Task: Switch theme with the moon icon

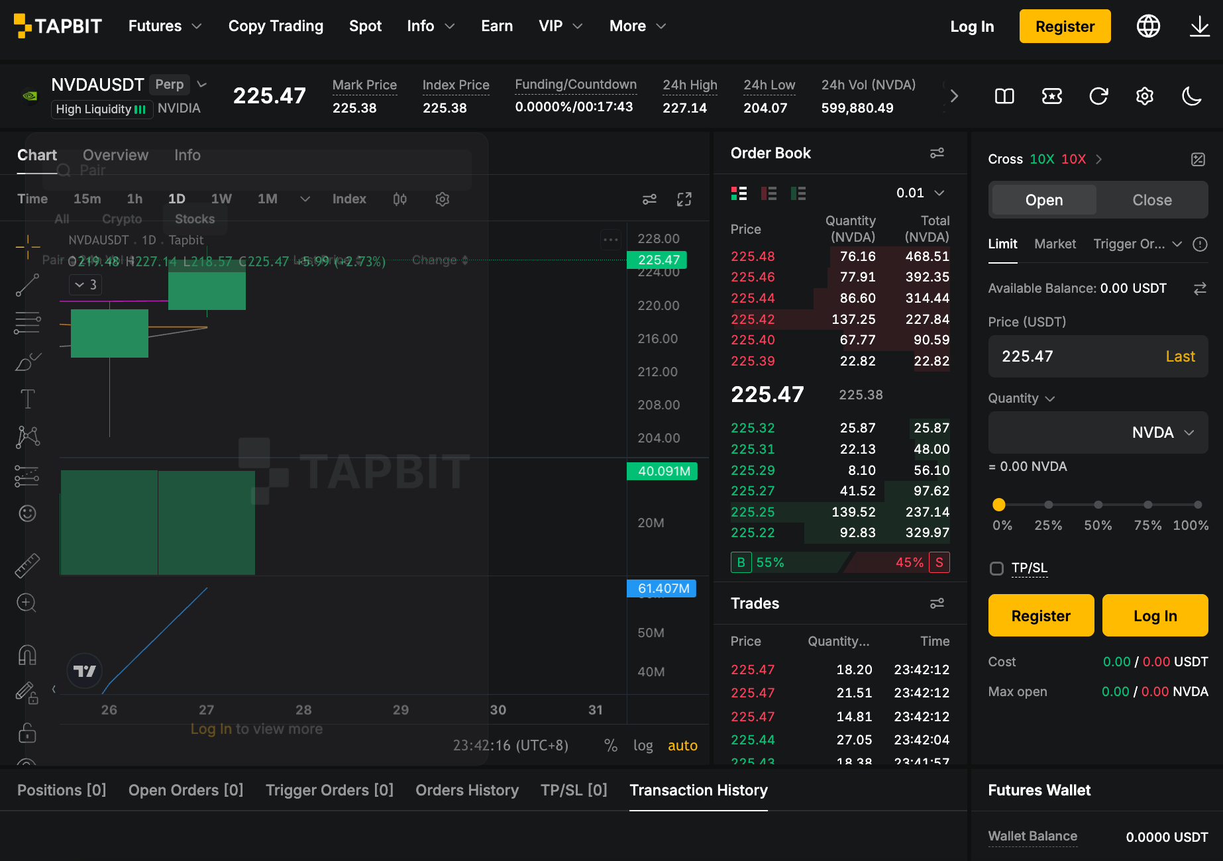Action: coord(1191,96)
